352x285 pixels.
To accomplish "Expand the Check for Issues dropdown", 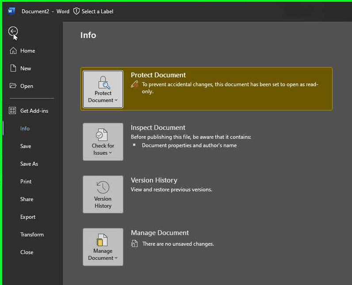I will 103,142.
